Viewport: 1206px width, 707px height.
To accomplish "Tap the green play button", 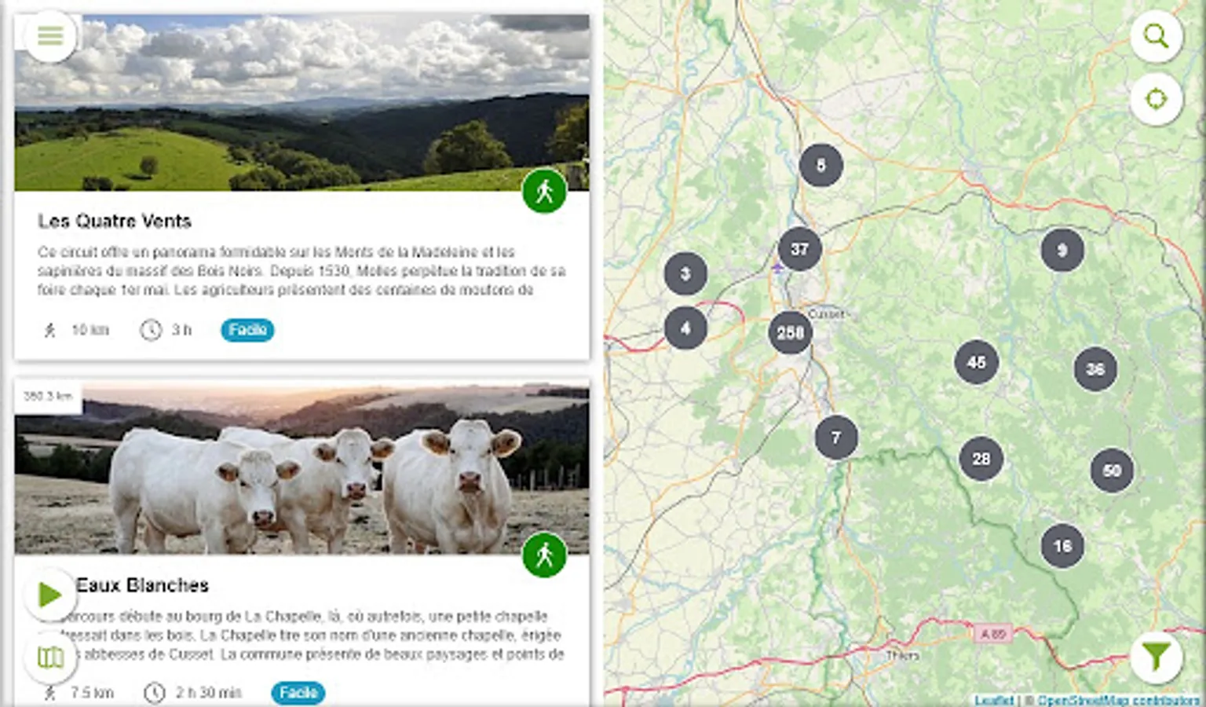I will pyautogui.click(x=50, y=595).
